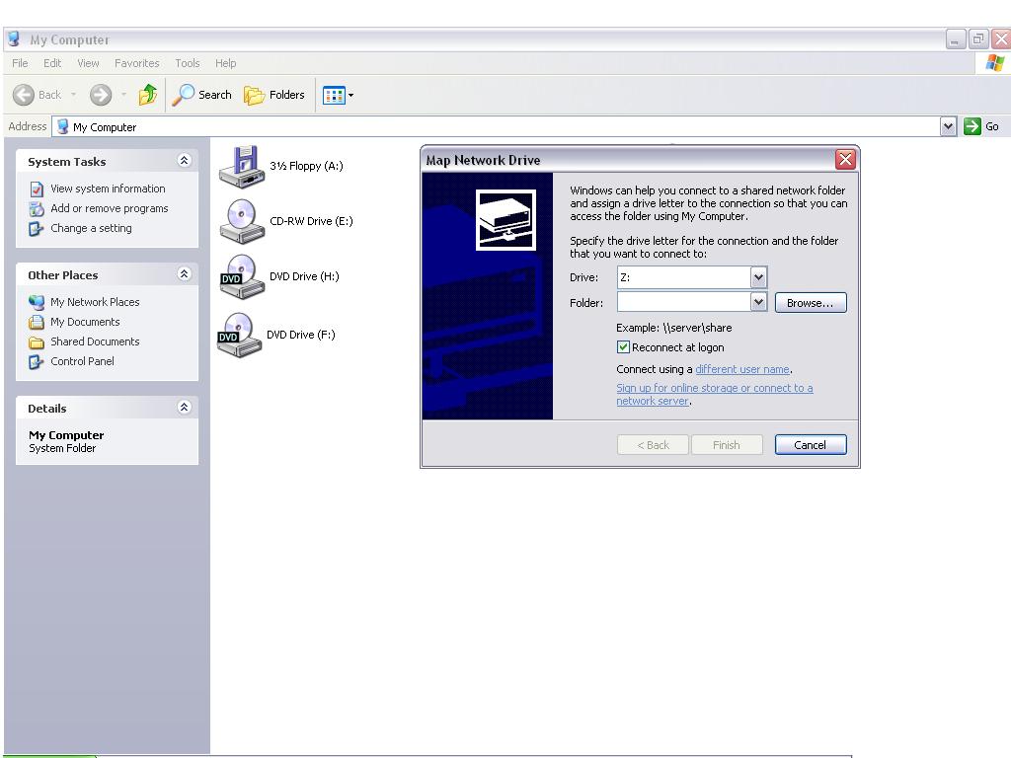1011x758 pixels.
Task: Click the network drive image in dialog
Action: (505, 220)
